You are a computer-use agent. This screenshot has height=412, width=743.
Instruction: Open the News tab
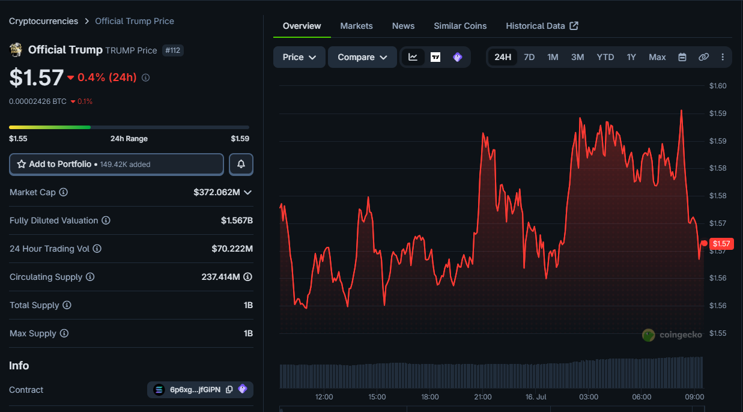(x=403, y=26)
